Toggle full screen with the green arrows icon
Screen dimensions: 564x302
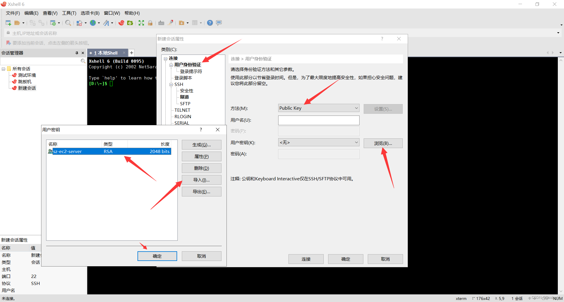[x=141, y=23]
